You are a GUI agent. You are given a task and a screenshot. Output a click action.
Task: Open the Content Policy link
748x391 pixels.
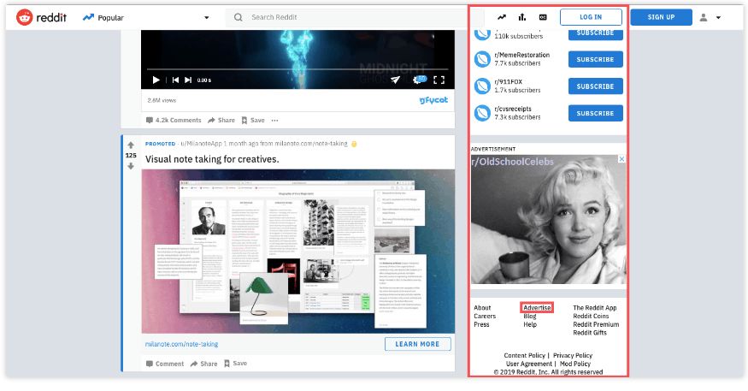[x=524, y=355]
